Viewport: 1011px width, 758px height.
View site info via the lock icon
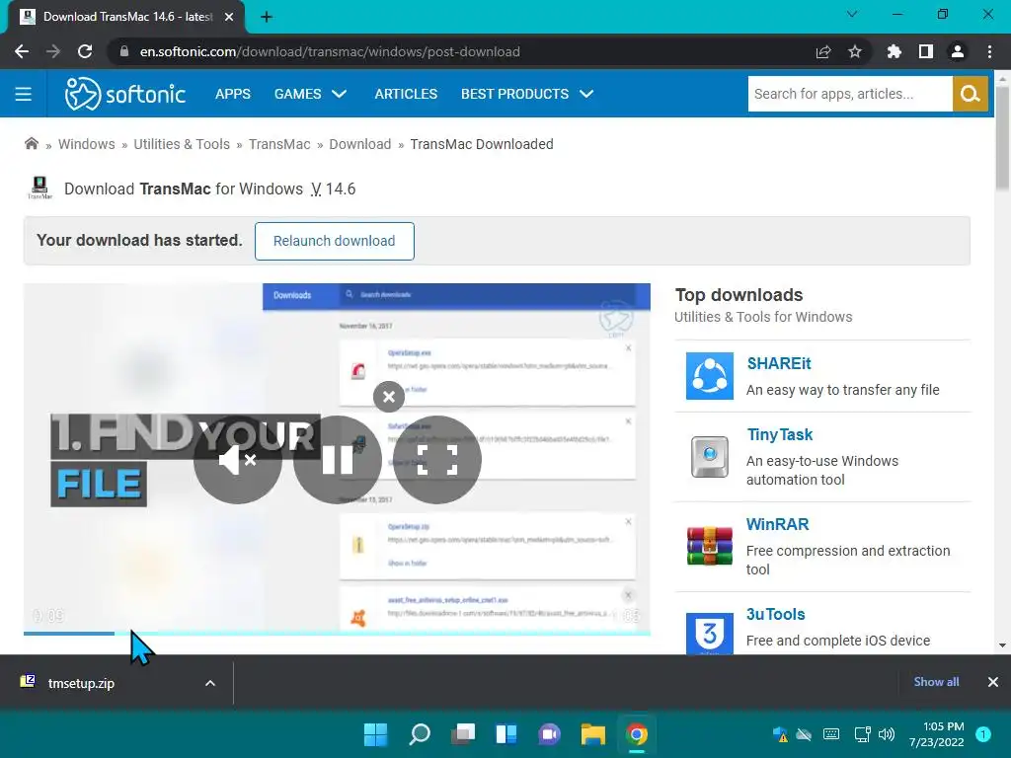(x=124, y=51)
